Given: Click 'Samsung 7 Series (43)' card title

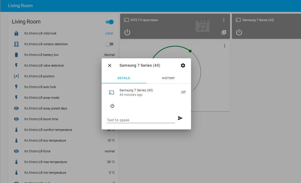Looking at the screenshot, I should click(258, 20).
